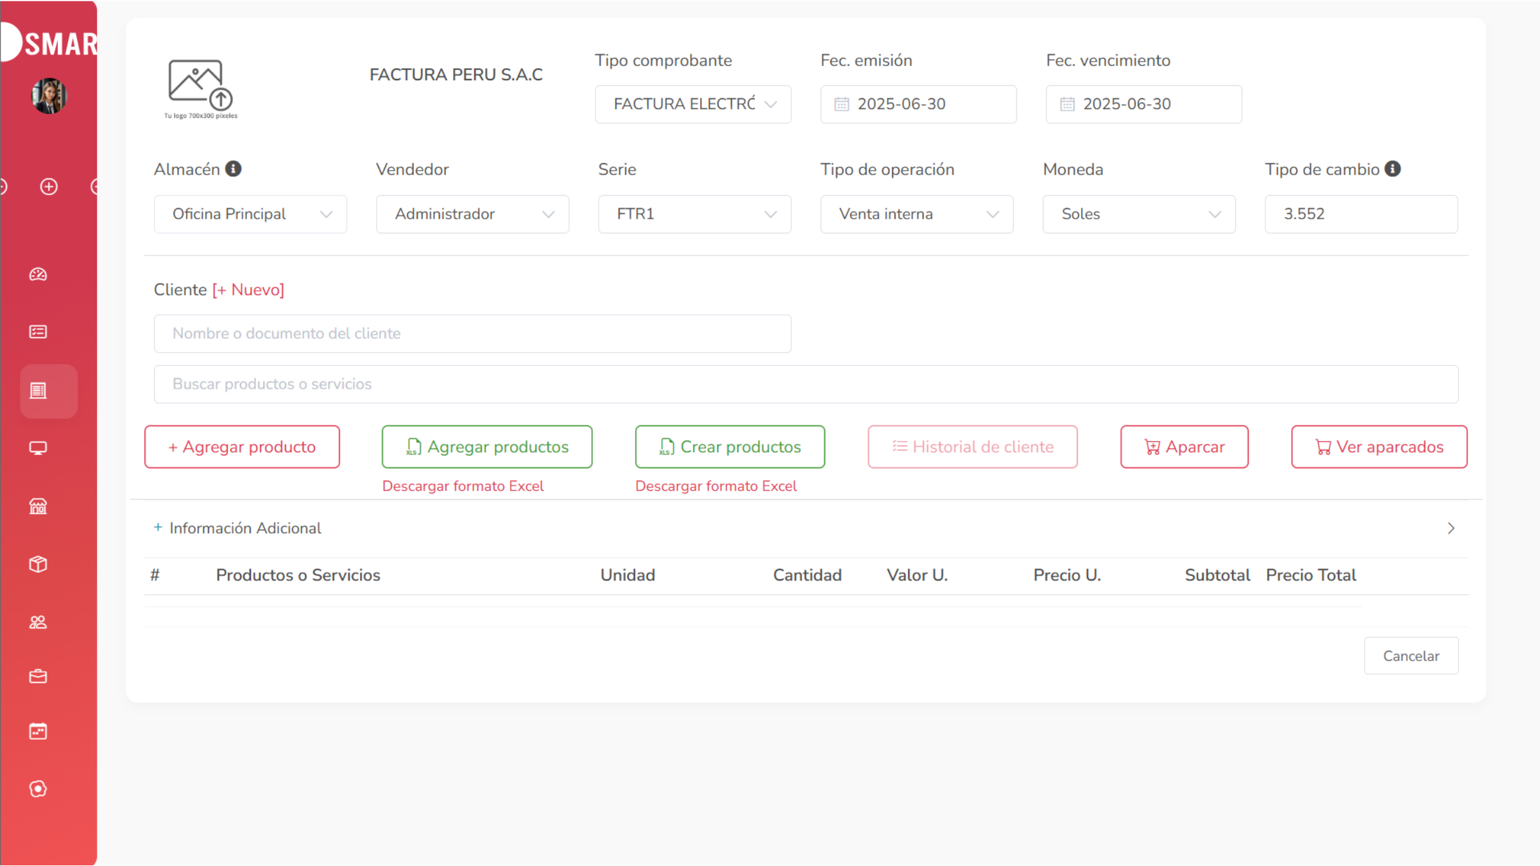Viewport: 1540px width, 866px height.
Task: Open the ID card icon in sidebar
Action: pyautogui.click(x=38, y=332)
